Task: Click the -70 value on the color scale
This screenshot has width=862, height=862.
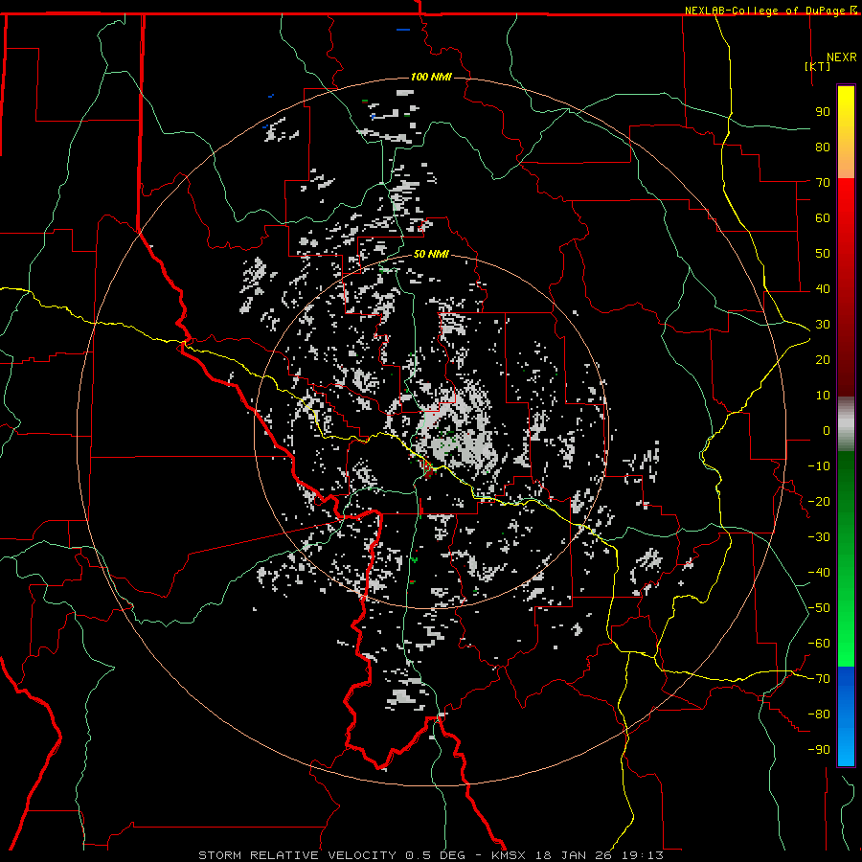Action: click(819, 679)
